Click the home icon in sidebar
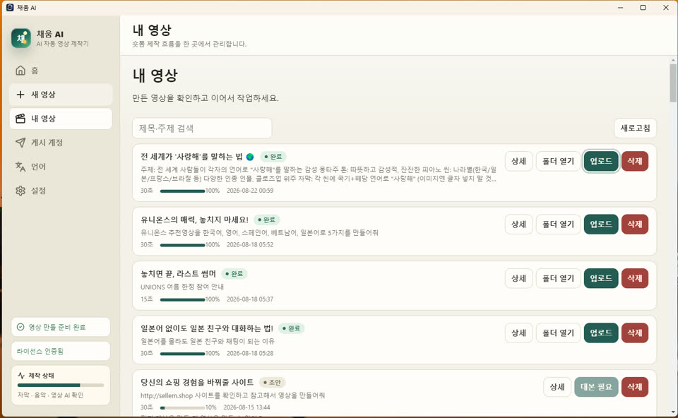 pyautogui.click(x=20, y=71)
